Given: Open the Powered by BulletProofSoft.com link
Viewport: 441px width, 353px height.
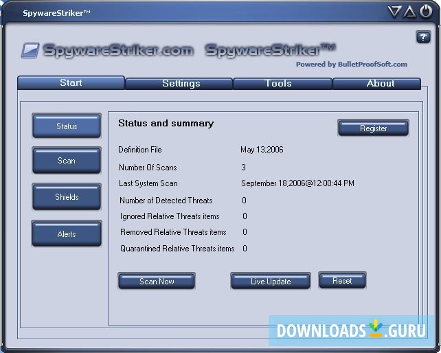Looking at the screenshot, I should coord(351,65).
